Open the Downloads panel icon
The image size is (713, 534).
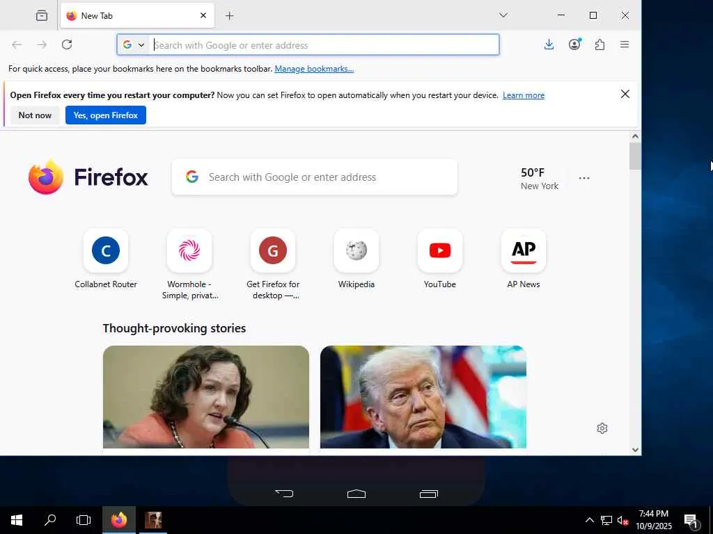[549, 44]
